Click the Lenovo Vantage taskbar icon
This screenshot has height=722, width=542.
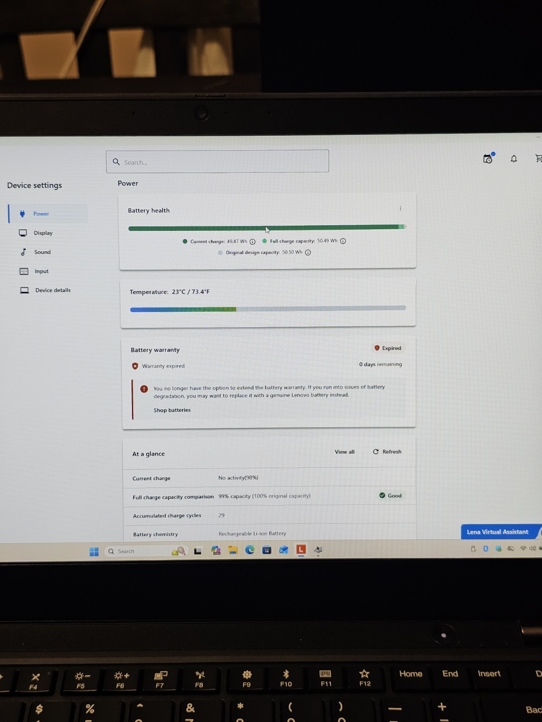coord(301,549)
